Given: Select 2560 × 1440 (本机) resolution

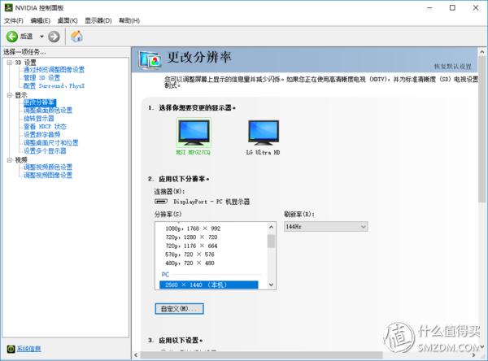Looking at the screenshot, I should click(x=209, y=285).
